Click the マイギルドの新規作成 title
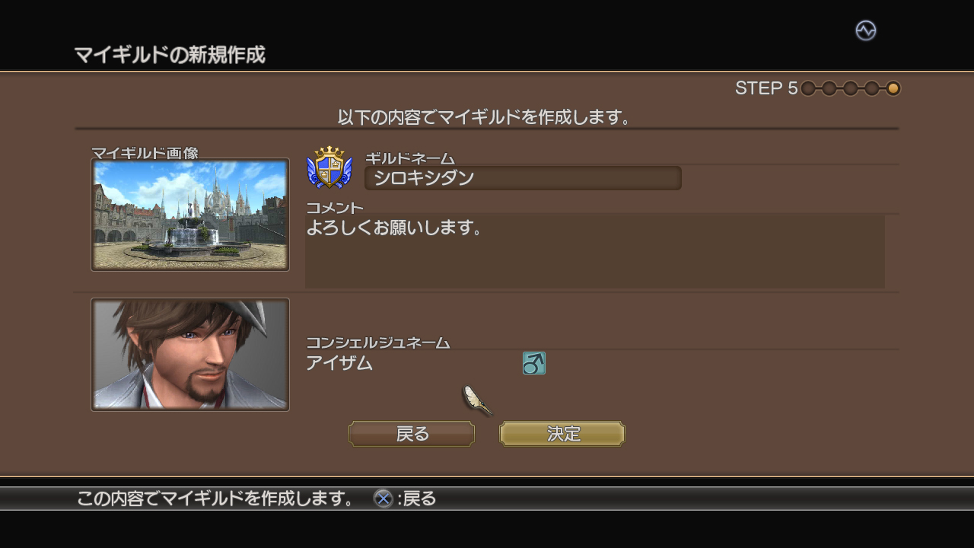The height and width of the screenshot is (548, 974). click(170, 55)
